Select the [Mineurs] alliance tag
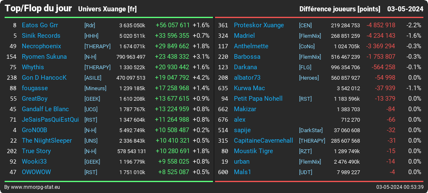 [x=95, y=89]
